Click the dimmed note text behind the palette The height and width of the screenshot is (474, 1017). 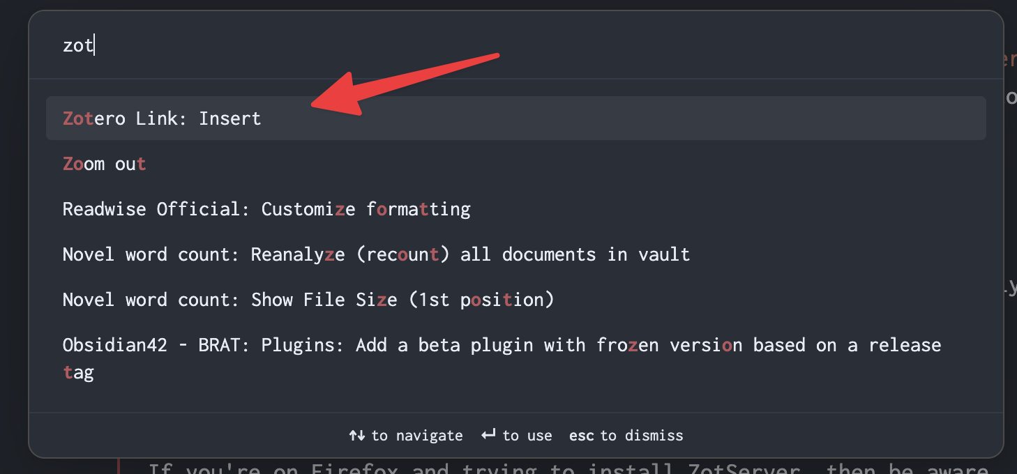pos(488,467)
